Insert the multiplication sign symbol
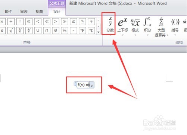This screenshot has height=135, width=187. tap(2, 22)
